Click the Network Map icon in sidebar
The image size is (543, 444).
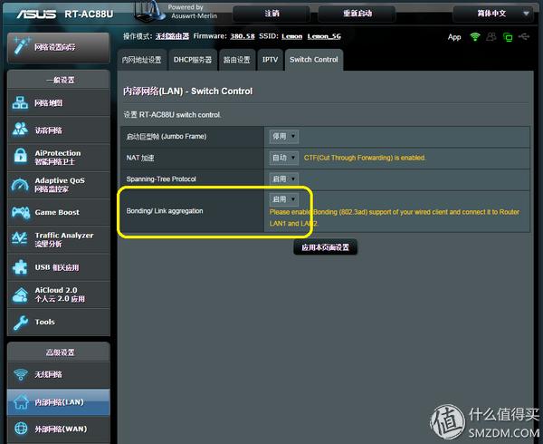[20, 103]
